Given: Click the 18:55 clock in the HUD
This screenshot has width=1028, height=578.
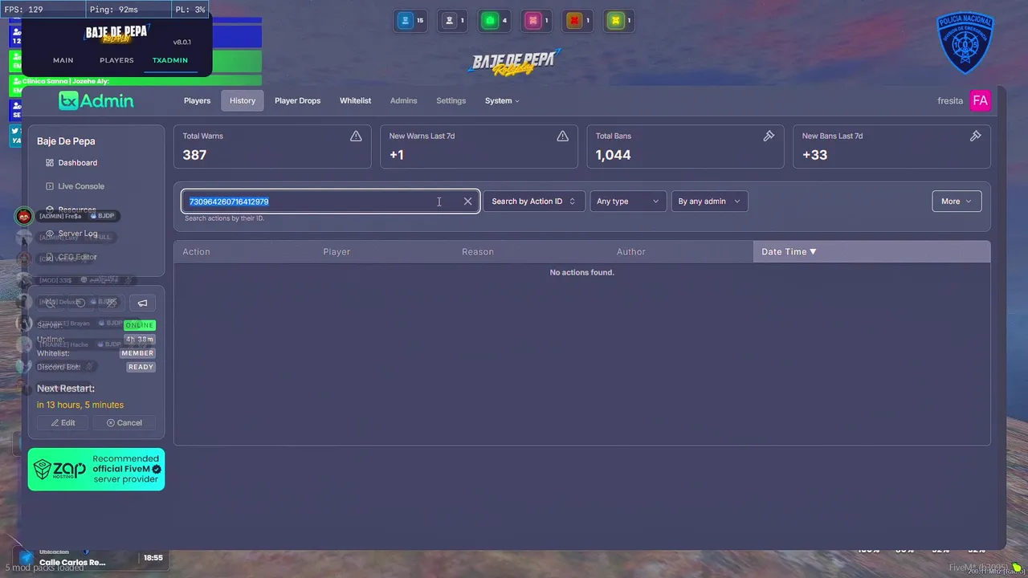Looking at the screenshot, I should [153, 558].
